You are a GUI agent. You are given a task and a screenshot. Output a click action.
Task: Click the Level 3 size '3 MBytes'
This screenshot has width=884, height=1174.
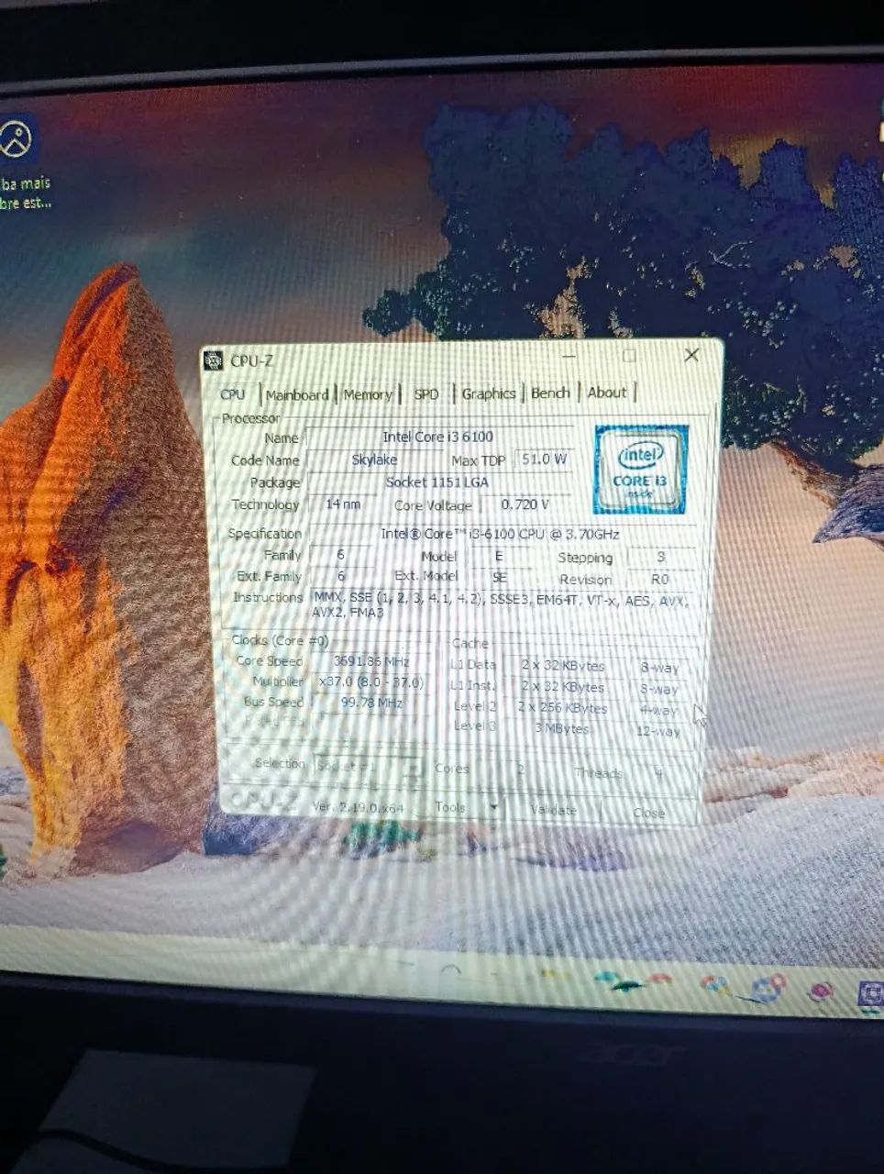pyautogui.click(x=563, y=729)
